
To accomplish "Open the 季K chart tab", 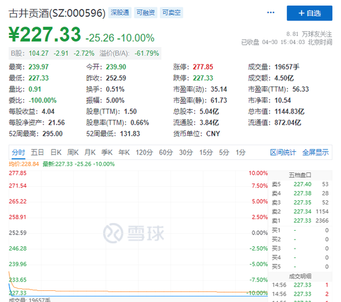I will tap(107, 153).
